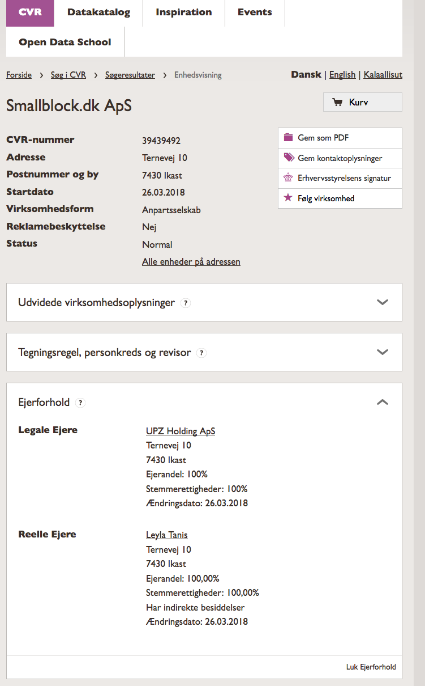Viewport: 425px width, 686px height.
Task: Choose Gem kontaktoplysninger option
Action: click(x=340, y=158)
